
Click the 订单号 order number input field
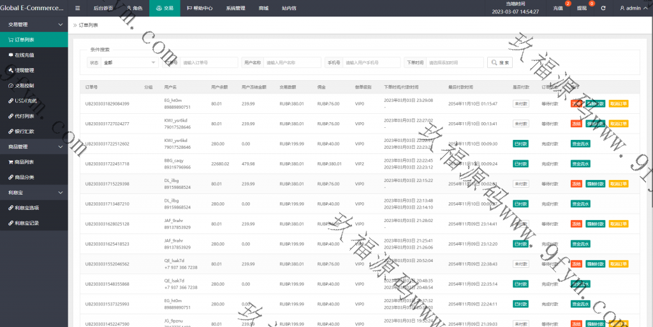pos(209,62)
